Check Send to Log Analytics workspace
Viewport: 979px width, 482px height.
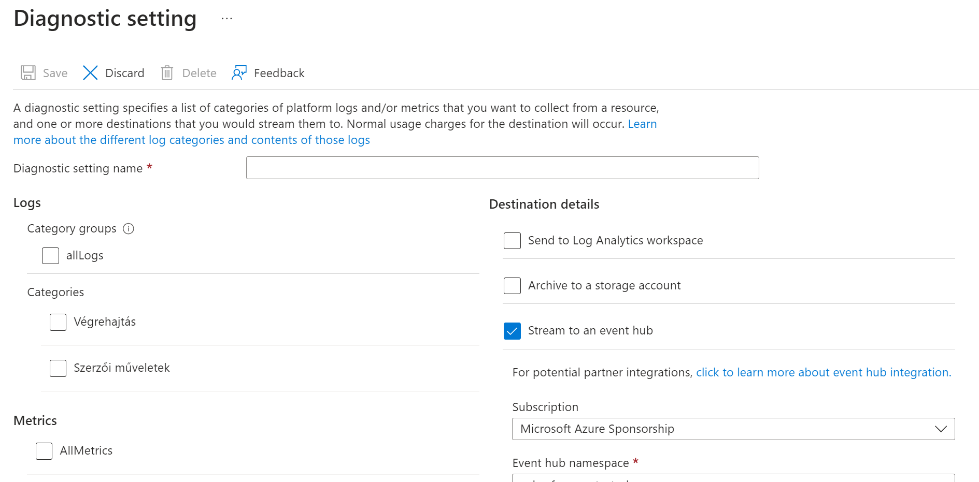(512, 241)
